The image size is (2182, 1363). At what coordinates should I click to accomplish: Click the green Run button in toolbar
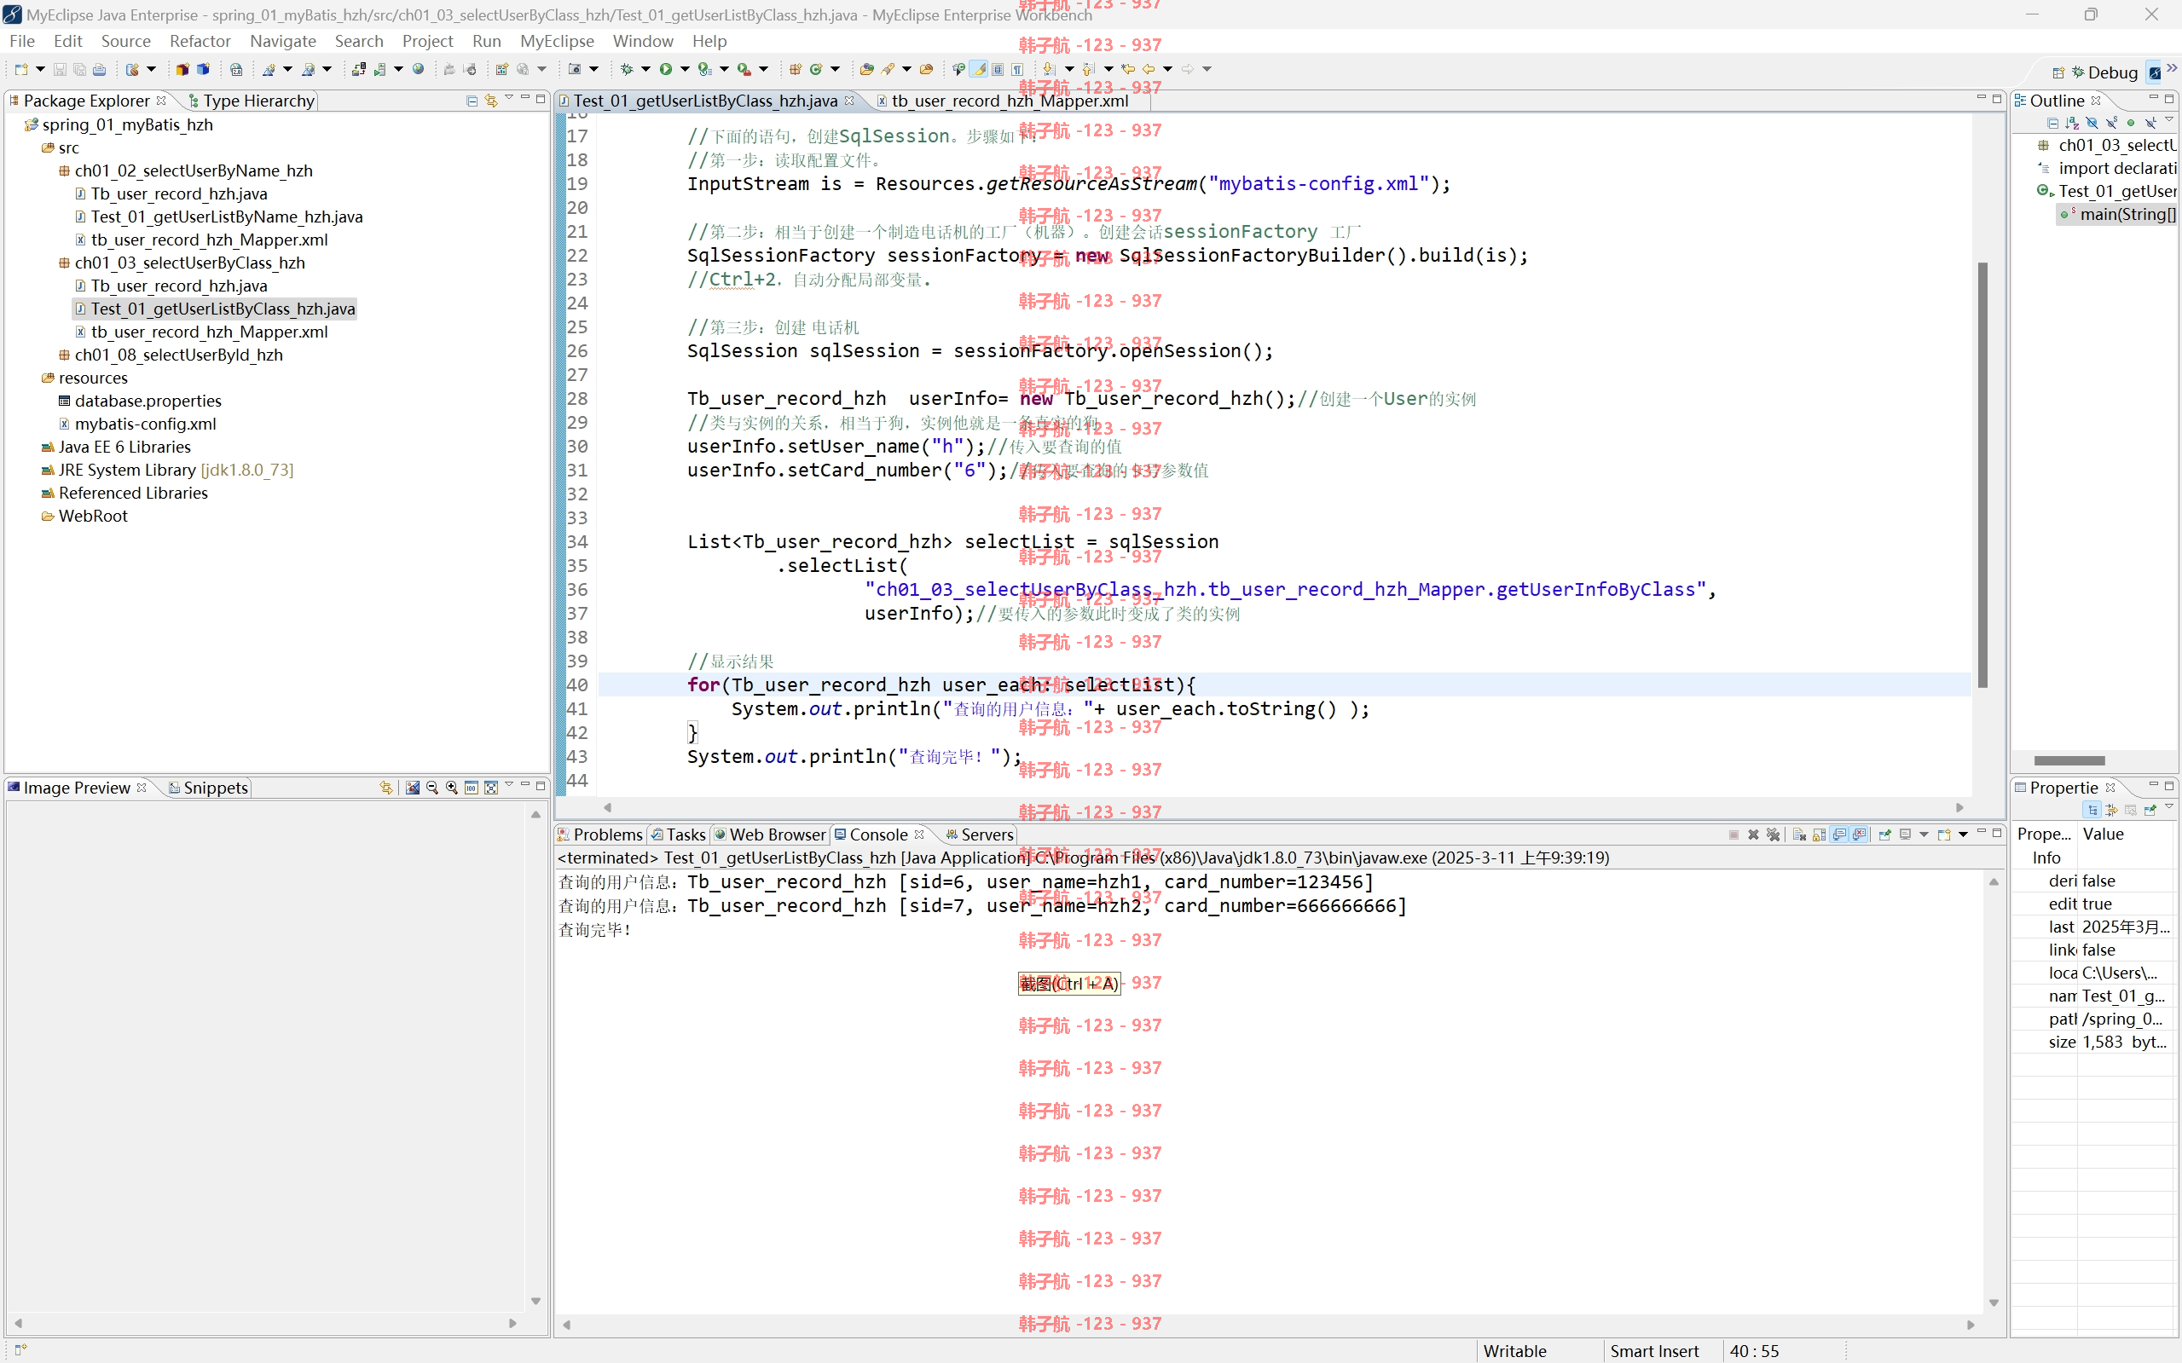point(665,69)
